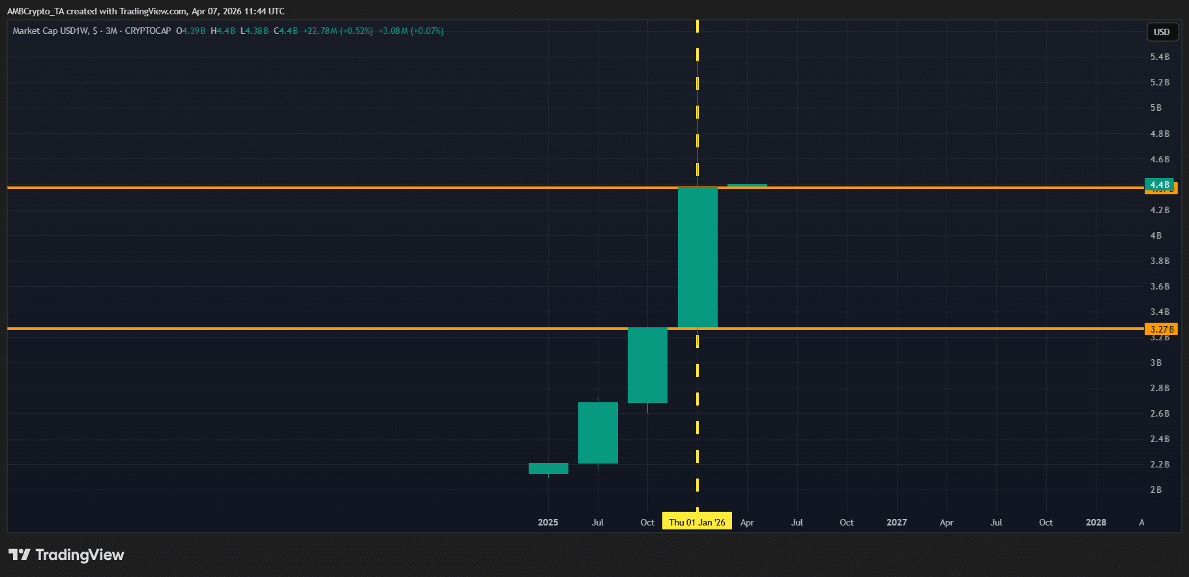Select the green 4.4B current price label
Screen dimensions: 1189x577
(x=1158, y=184)
